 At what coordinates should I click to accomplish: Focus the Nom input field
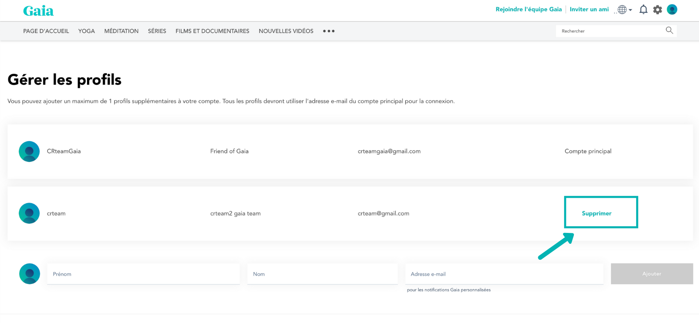point(323,274)
